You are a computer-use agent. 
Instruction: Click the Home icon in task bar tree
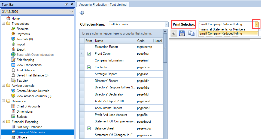tap(8, 18)
